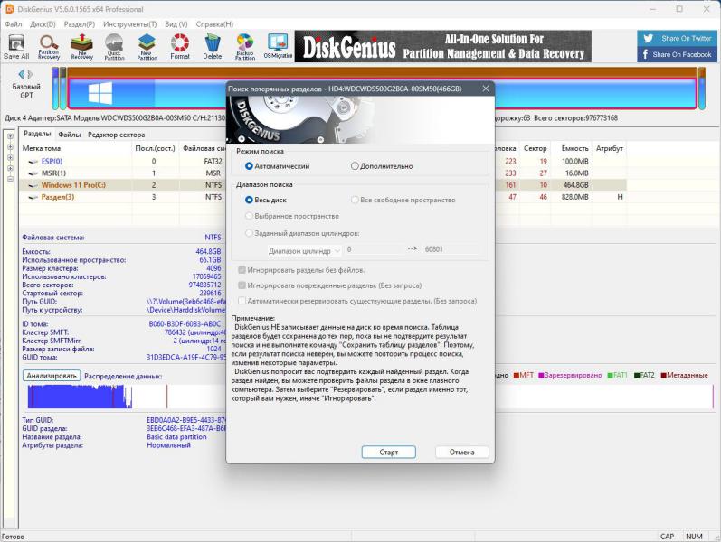Click the Quick Partition icon
Viewport: 721px width, 542px height.
coord(114,46)
